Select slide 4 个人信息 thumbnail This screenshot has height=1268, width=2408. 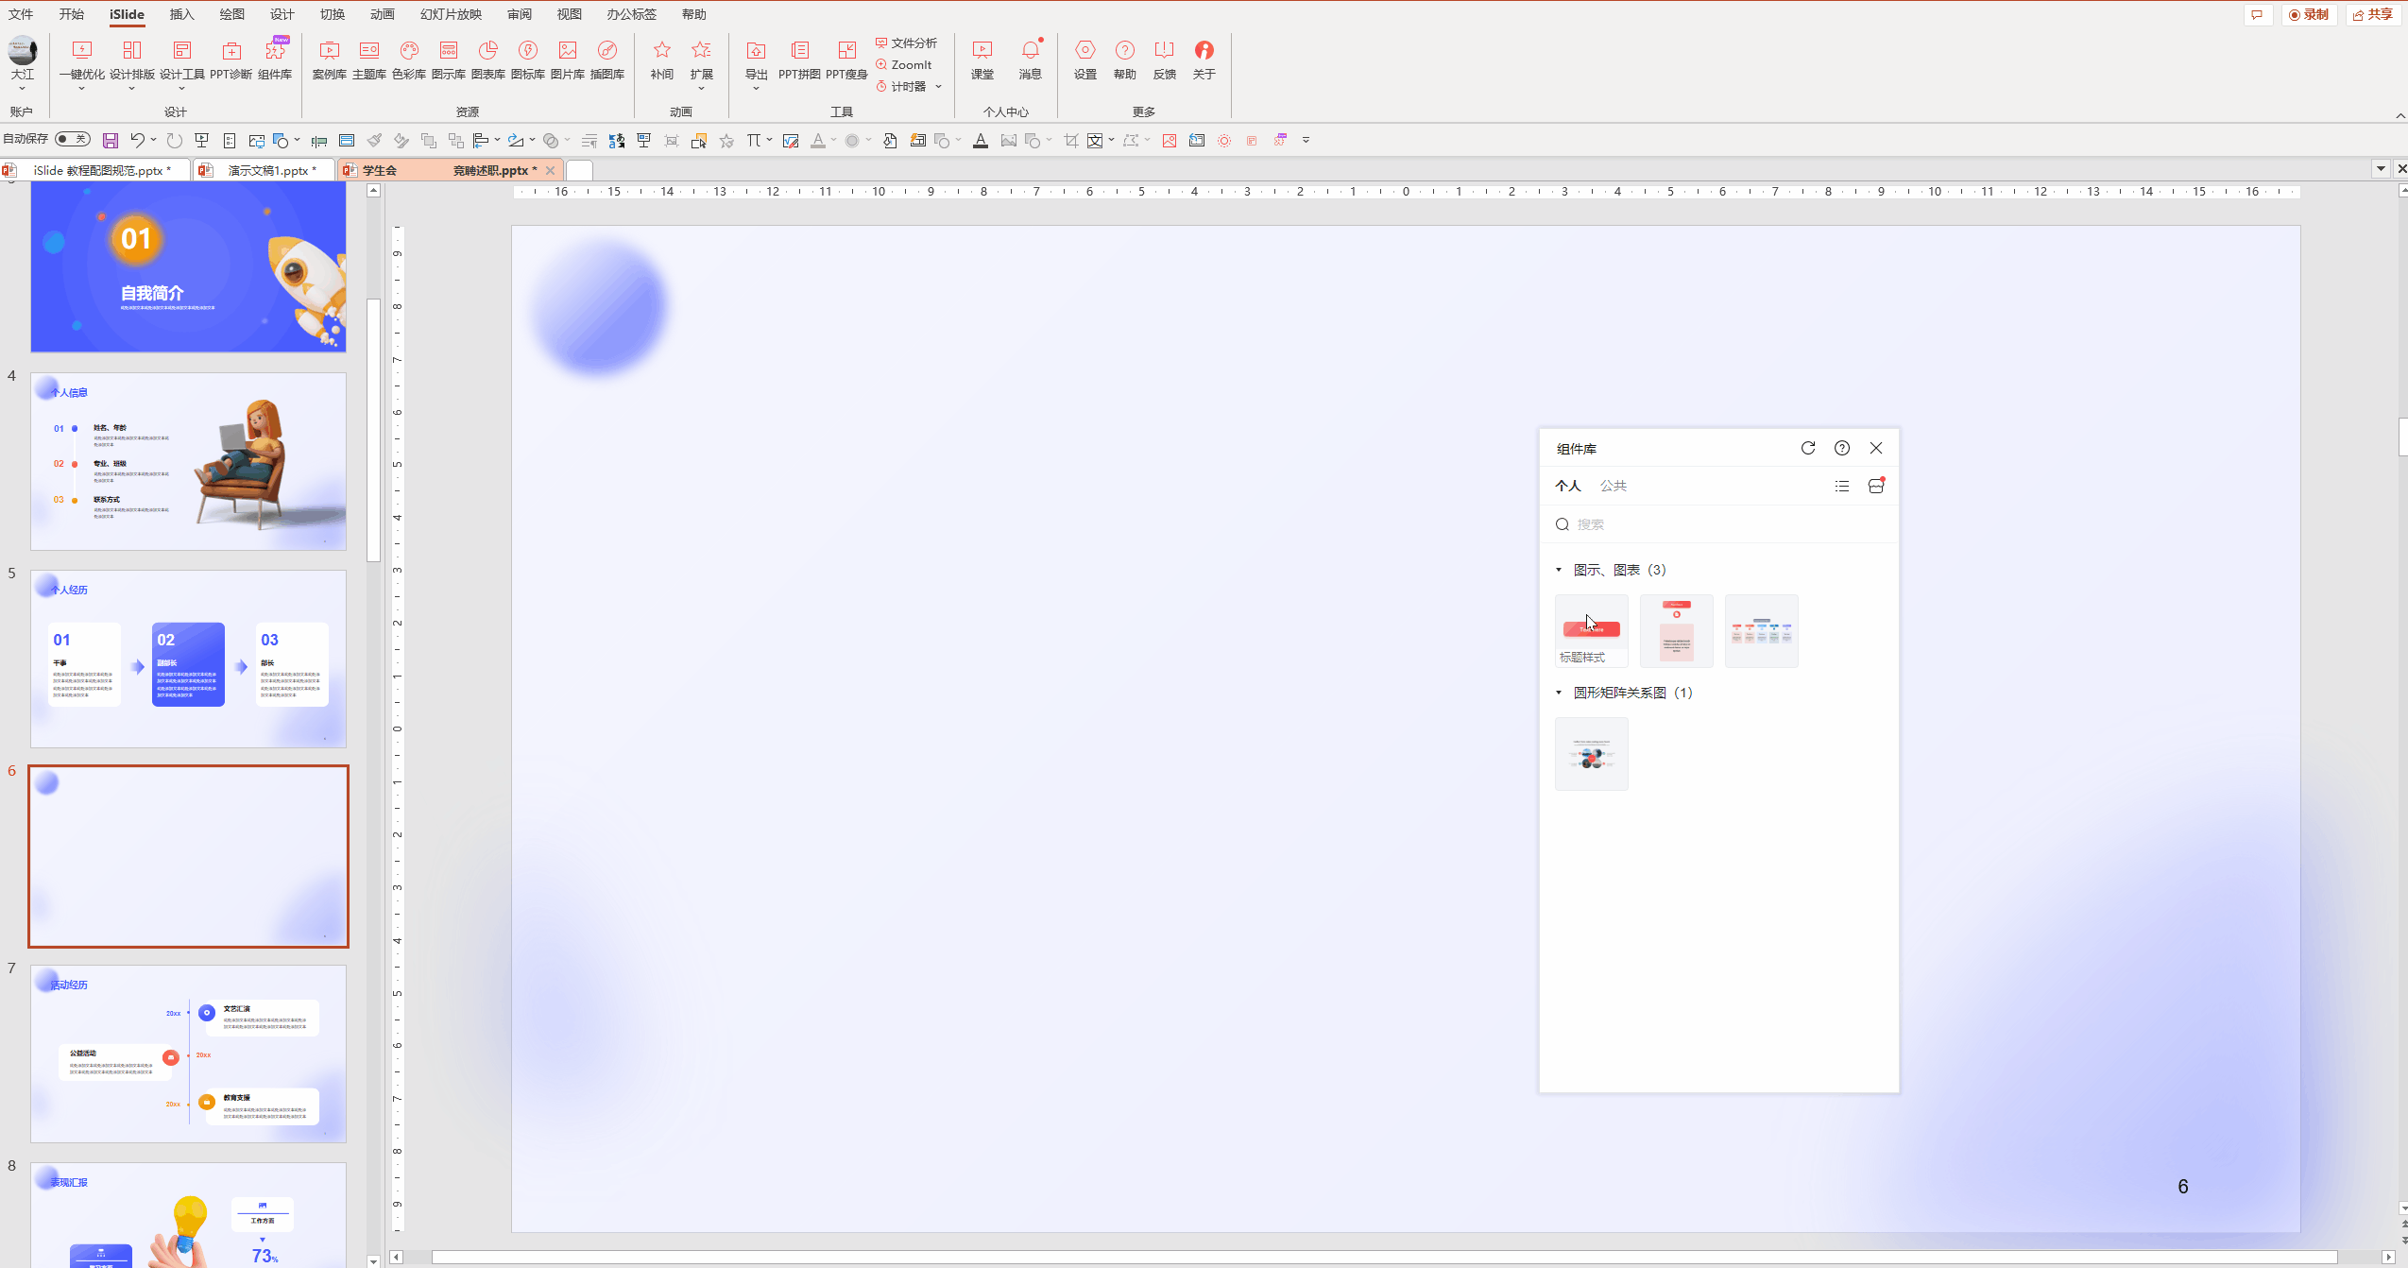(x=188, y=461)
